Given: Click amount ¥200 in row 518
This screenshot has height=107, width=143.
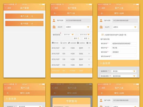Looking at the screenshot, I should pos(73,65).
